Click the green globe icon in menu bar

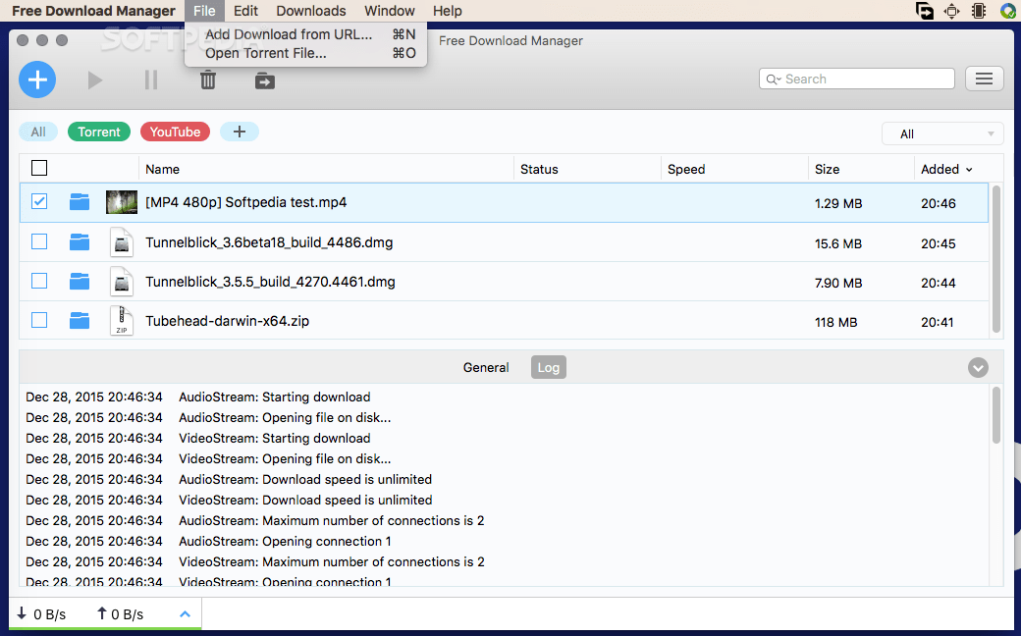click(x=1007, y=11)
